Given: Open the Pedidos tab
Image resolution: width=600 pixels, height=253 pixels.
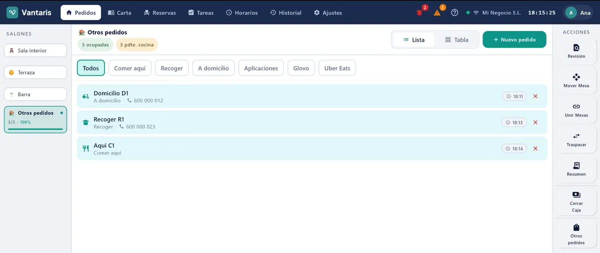Looking at the screenshot, I should click(x=81, y=12).
